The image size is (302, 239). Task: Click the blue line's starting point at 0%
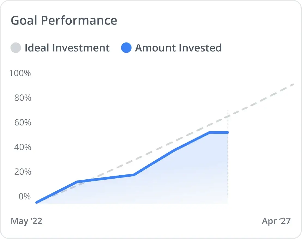(37, 202)
